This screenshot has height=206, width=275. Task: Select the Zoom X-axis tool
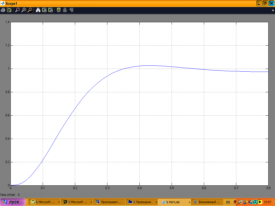point(24,10)
